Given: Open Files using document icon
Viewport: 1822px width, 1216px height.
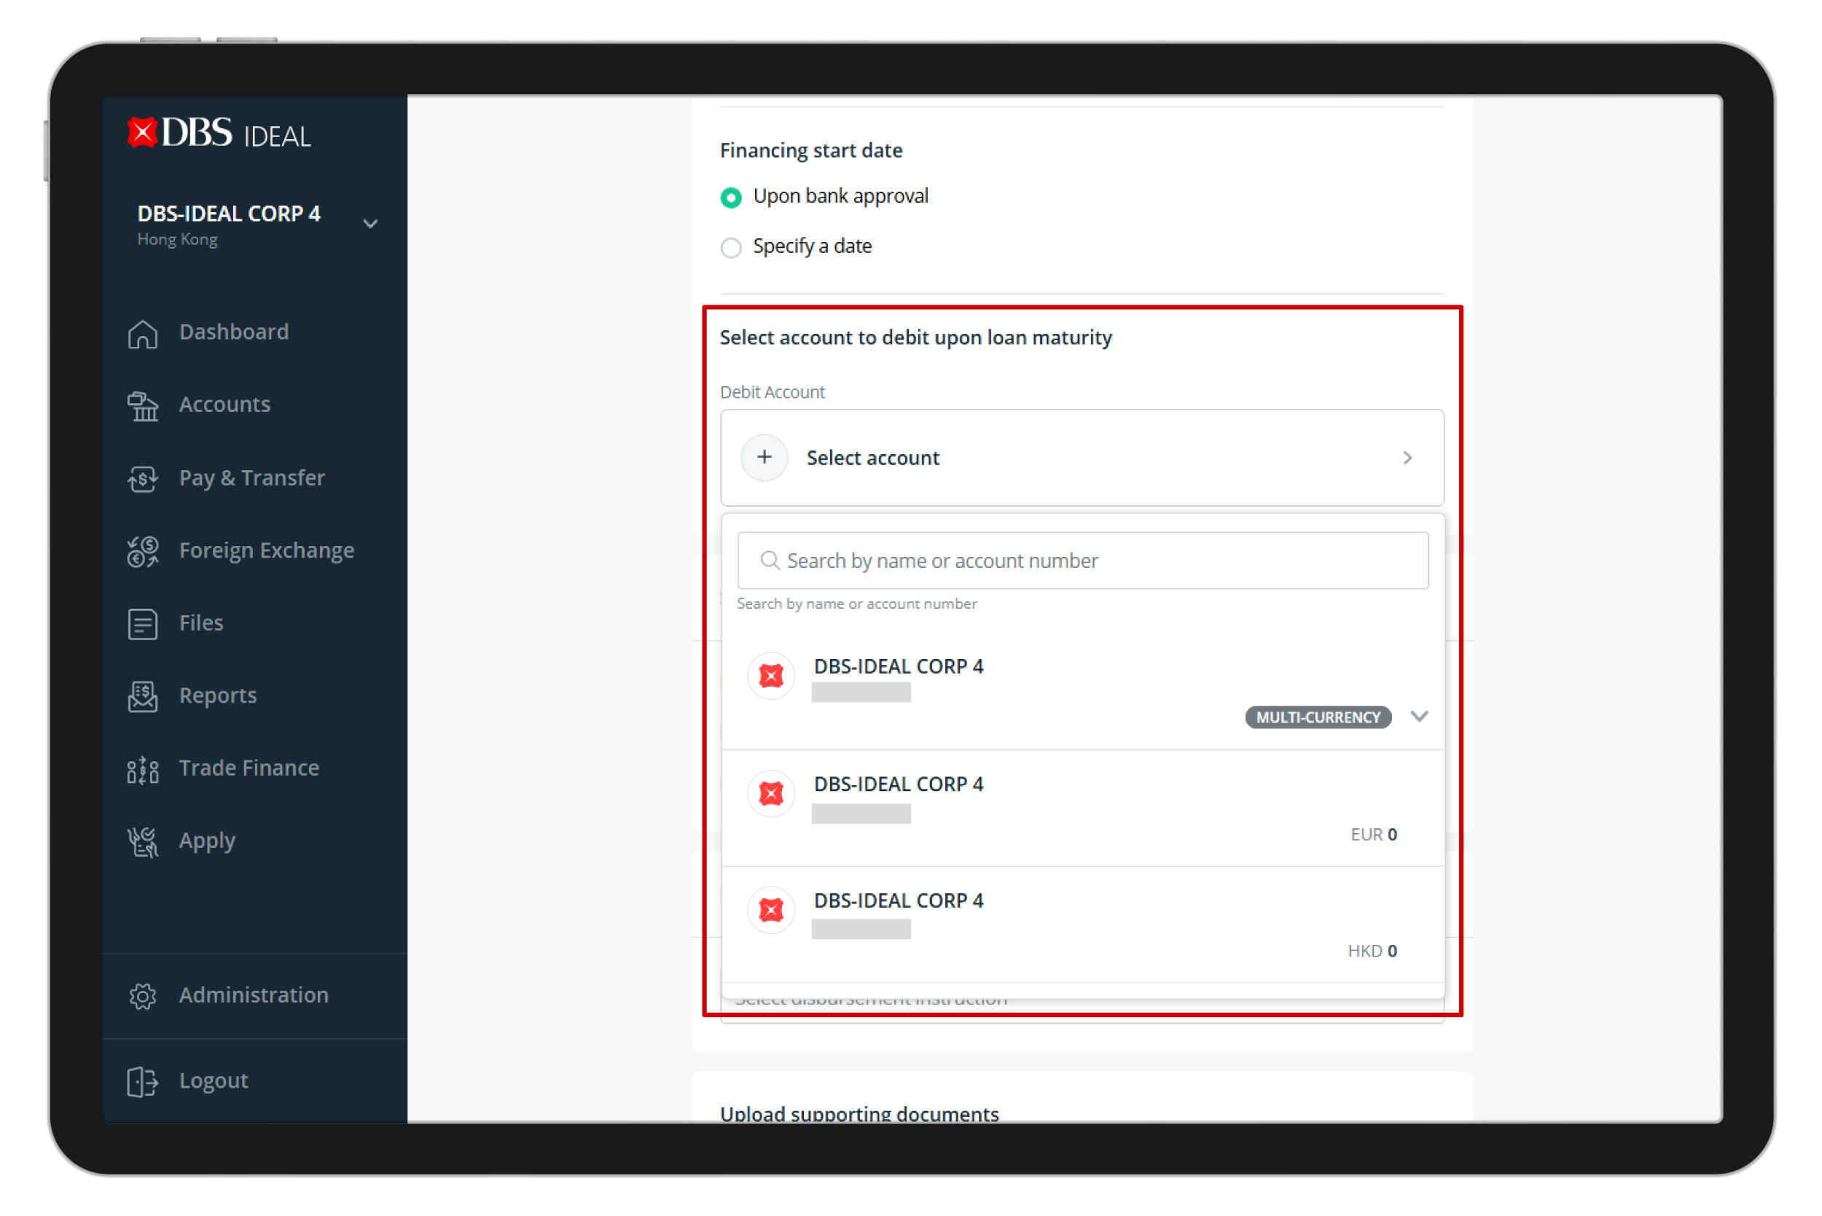Looking at the screenshot, I should coord(143,624).
